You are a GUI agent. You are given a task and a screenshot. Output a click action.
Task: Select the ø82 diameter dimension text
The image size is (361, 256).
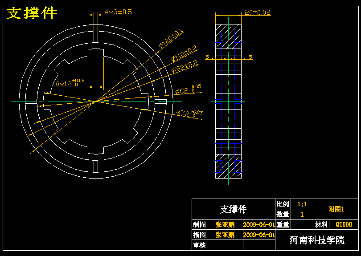(188, 89)
